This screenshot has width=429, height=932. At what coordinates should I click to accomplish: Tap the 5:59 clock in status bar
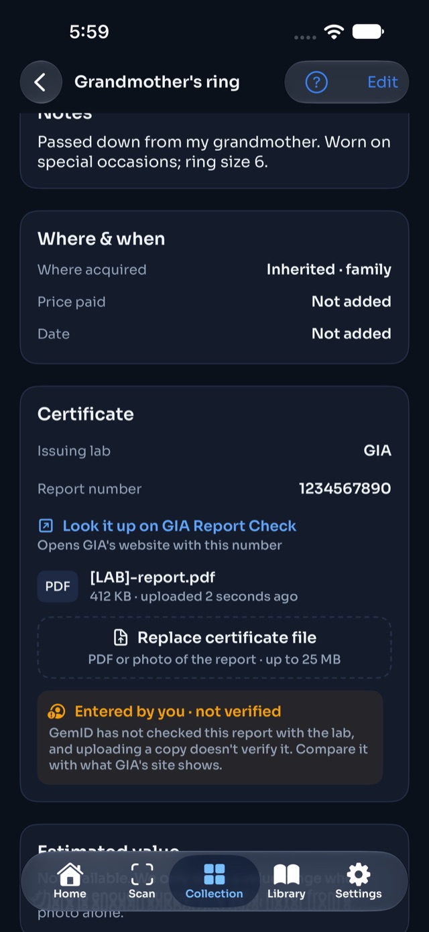89,32
